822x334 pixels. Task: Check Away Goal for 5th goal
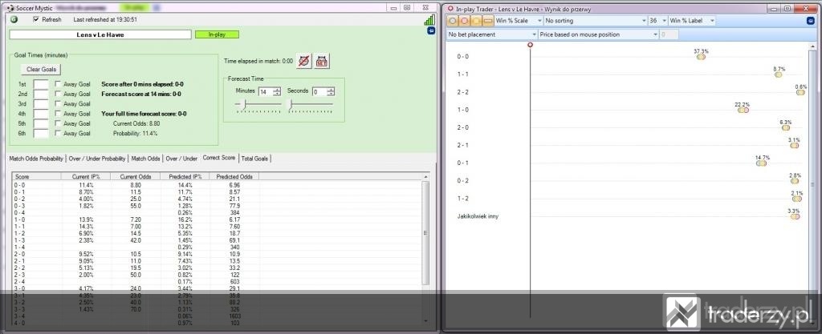tap(58, 123)
